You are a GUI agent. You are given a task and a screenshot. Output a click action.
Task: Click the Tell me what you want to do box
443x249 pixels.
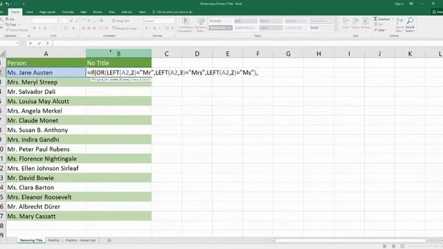172,12
